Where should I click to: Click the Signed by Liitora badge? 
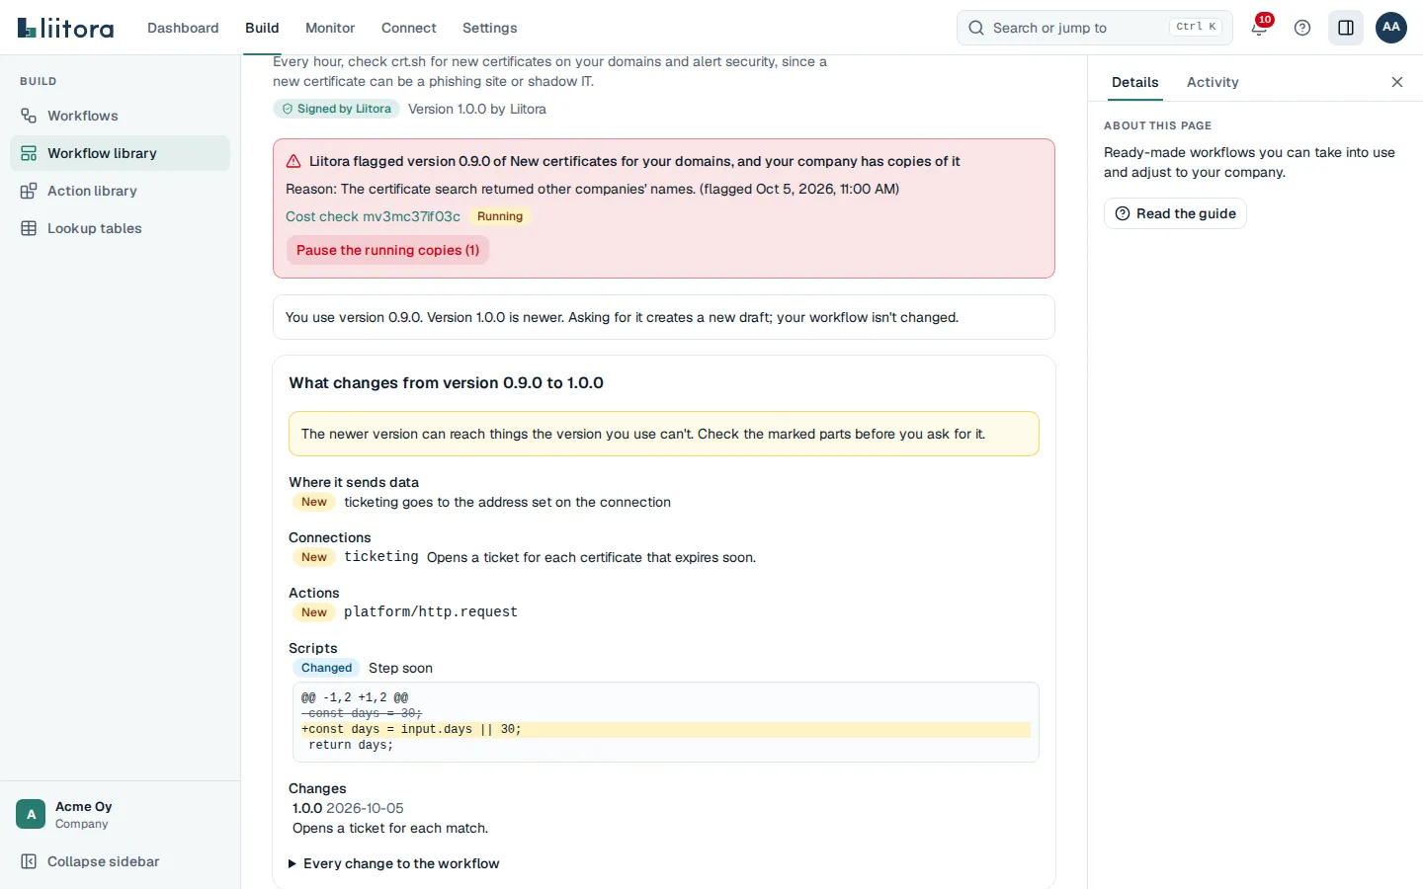[x=336, y=109]
